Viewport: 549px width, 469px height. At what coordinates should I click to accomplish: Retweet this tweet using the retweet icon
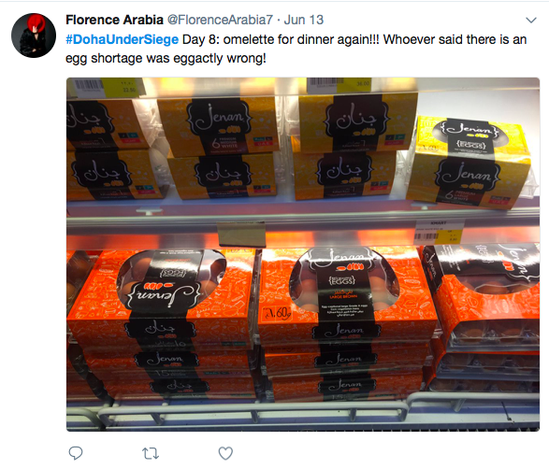pyautogui.click(x=151, y=454)
